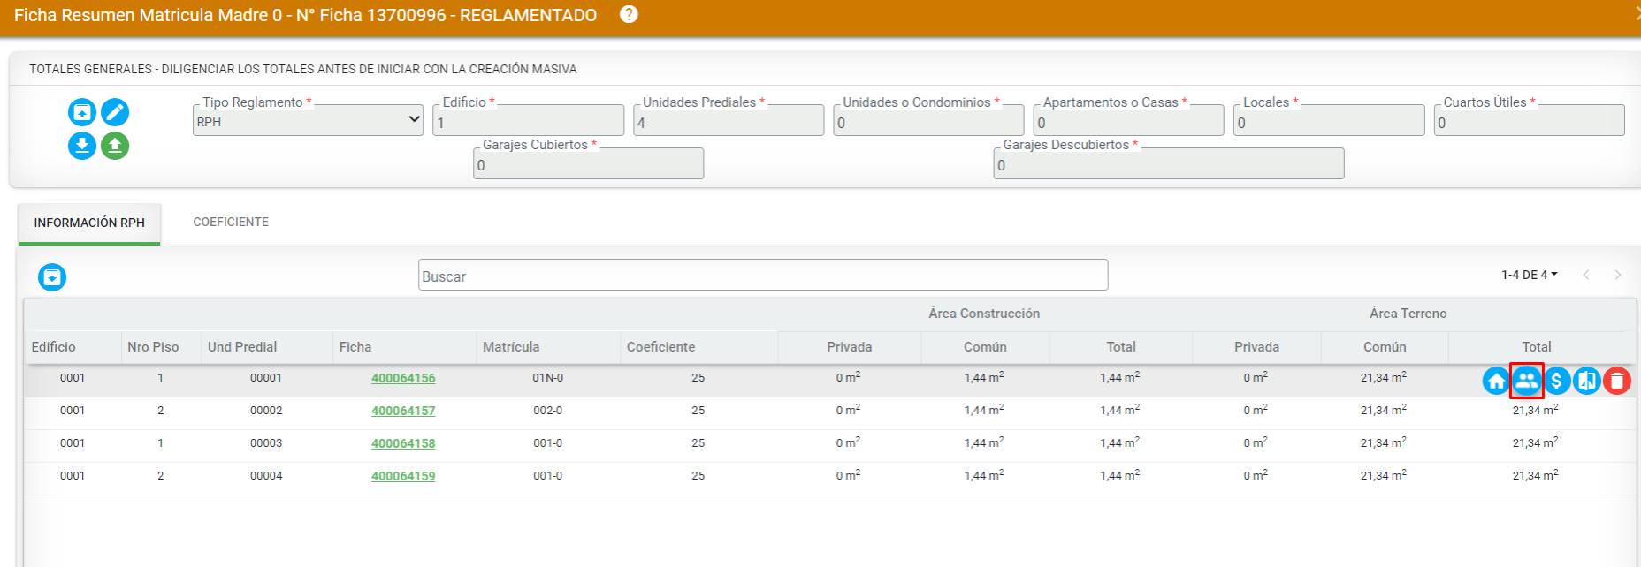Image resolution: width=1641 pixels, height=567 pixels.
Task: Click the Área Construcción group header
Action: click(984, 314)
